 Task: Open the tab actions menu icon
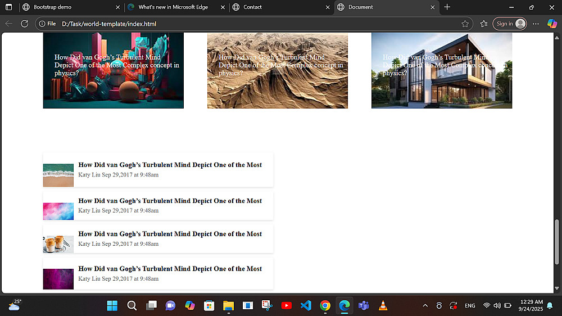[x=8, y=7]
